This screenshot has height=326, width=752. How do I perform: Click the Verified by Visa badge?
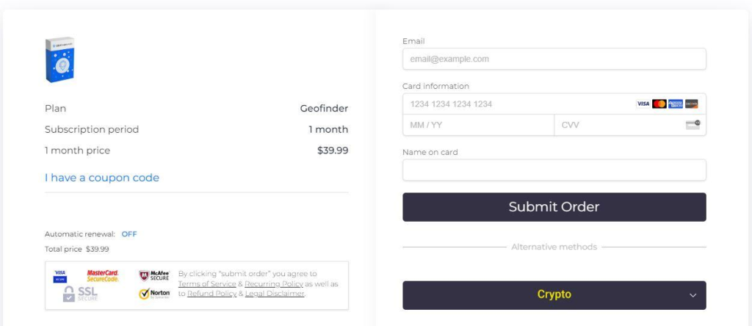click(x=60, y=276)
